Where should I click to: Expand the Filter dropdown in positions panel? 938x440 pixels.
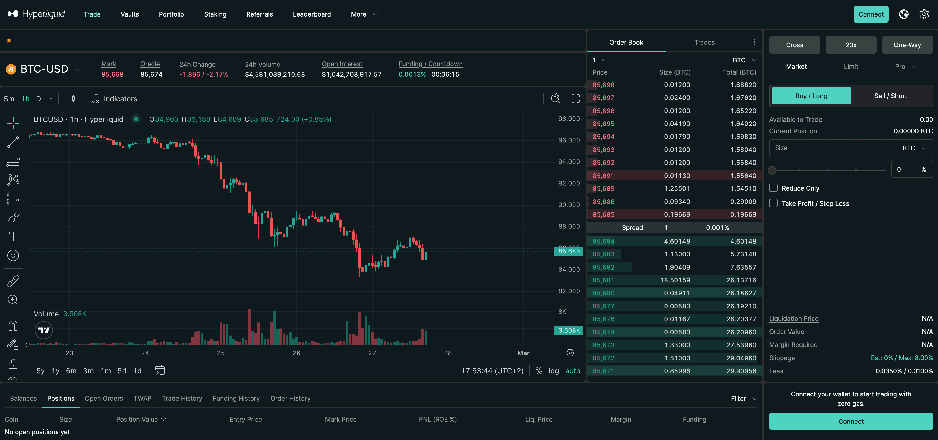(743, 399)
